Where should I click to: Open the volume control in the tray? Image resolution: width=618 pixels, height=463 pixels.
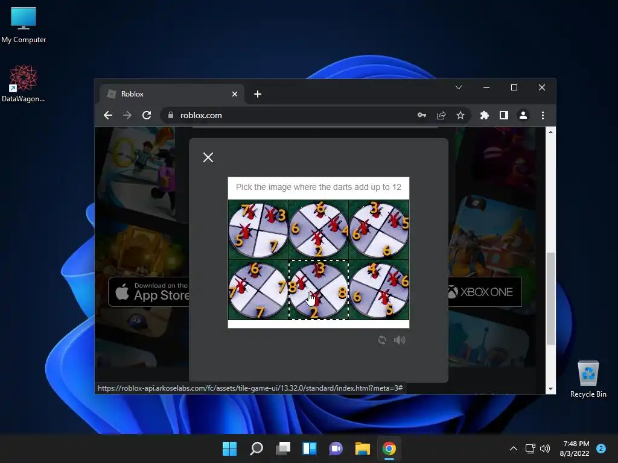545,449
